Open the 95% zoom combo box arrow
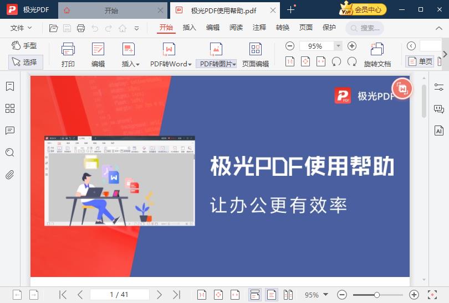The height and width of the screenshot is (303, 449). pyautogui.click(x=338, y=46)
